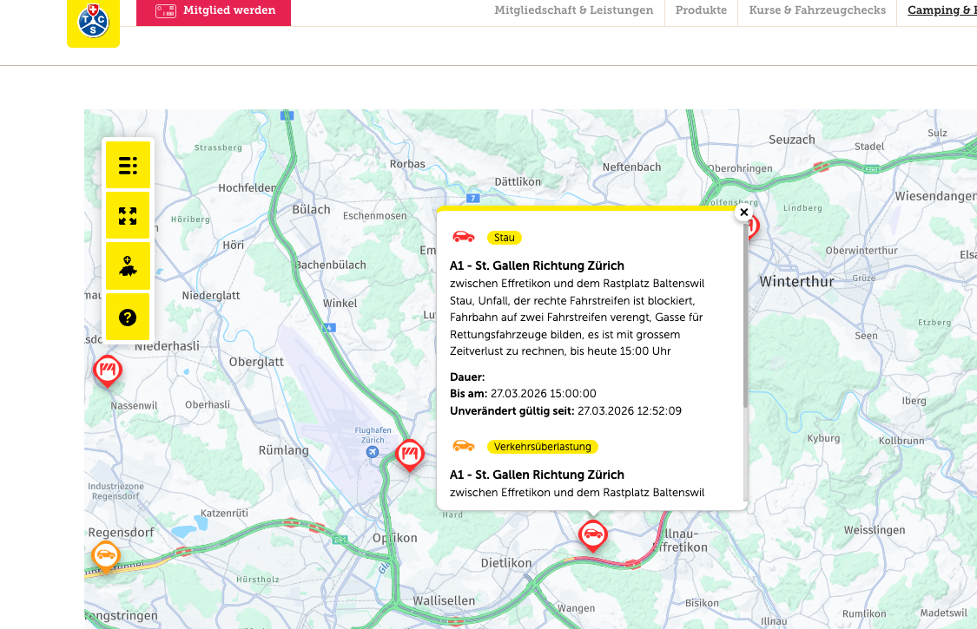Click the TCS logo
977x629 pixels.
tap(93, 21)
